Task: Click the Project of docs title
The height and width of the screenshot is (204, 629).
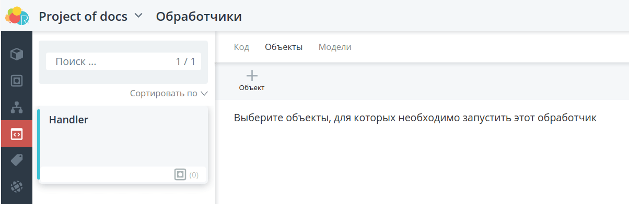Action: pos(83,16)
